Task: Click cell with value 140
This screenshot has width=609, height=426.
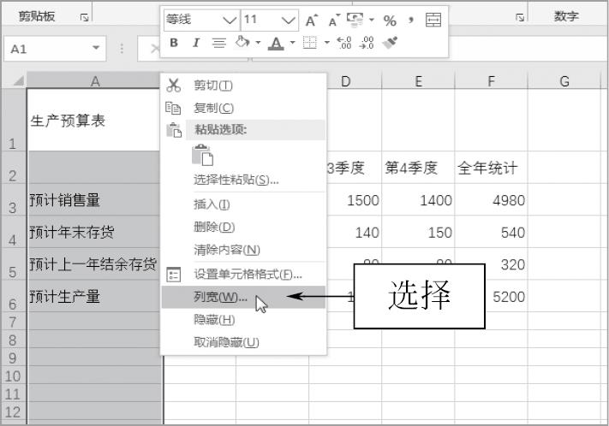Action: pos(354,233)
